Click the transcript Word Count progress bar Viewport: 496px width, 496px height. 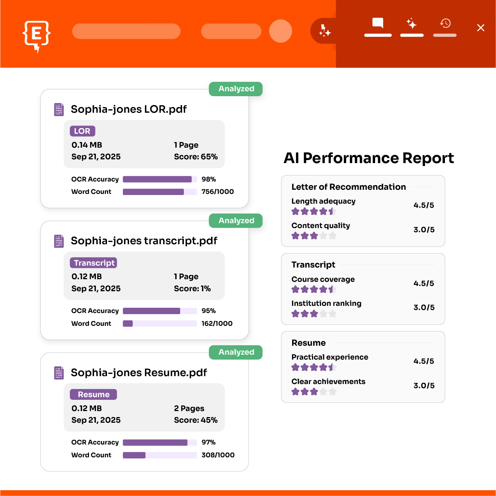coord(160,324)
